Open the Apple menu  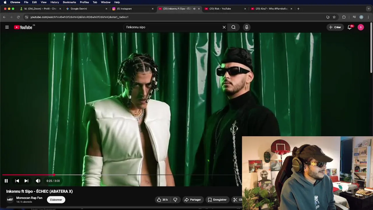pyautogui.click(x=5, y=2)
